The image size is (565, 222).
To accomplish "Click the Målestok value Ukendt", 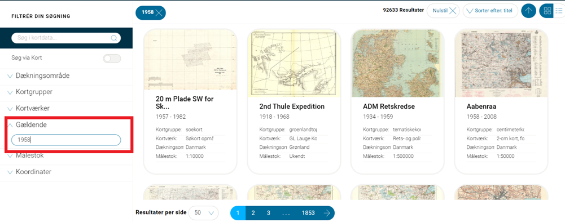I will pyautogui.click(x=297, y=156).
